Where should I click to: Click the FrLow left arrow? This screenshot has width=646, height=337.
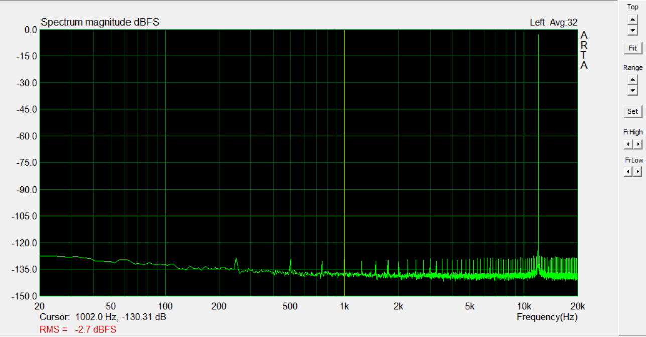point(628,172)
